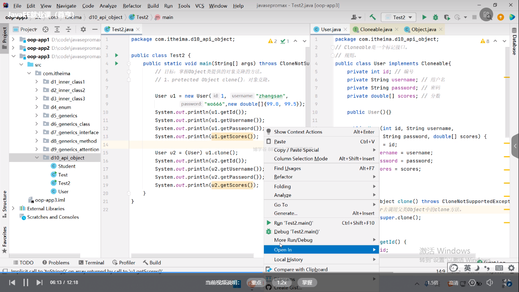This screenshot has height=292, width=519.
Task: Click the Debug bug icon in toolbar
Action: 435,17
